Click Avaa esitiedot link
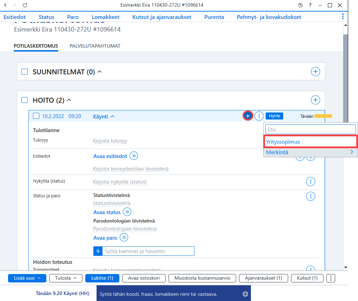The image size is (358, 301). (x=110, y=156)
